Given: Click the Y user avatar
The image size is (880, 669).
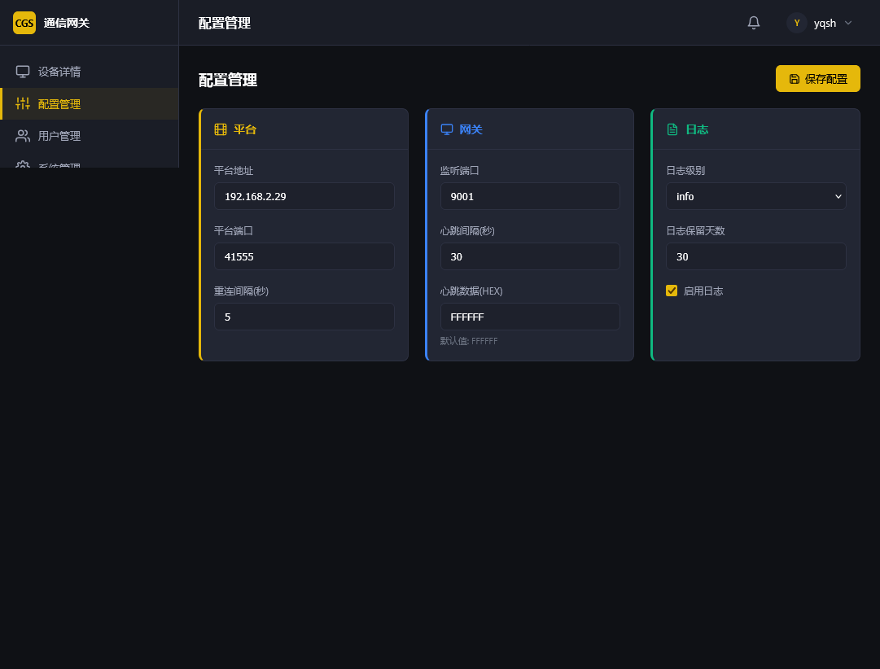Looking at the screenshot, I should [796, 23].
